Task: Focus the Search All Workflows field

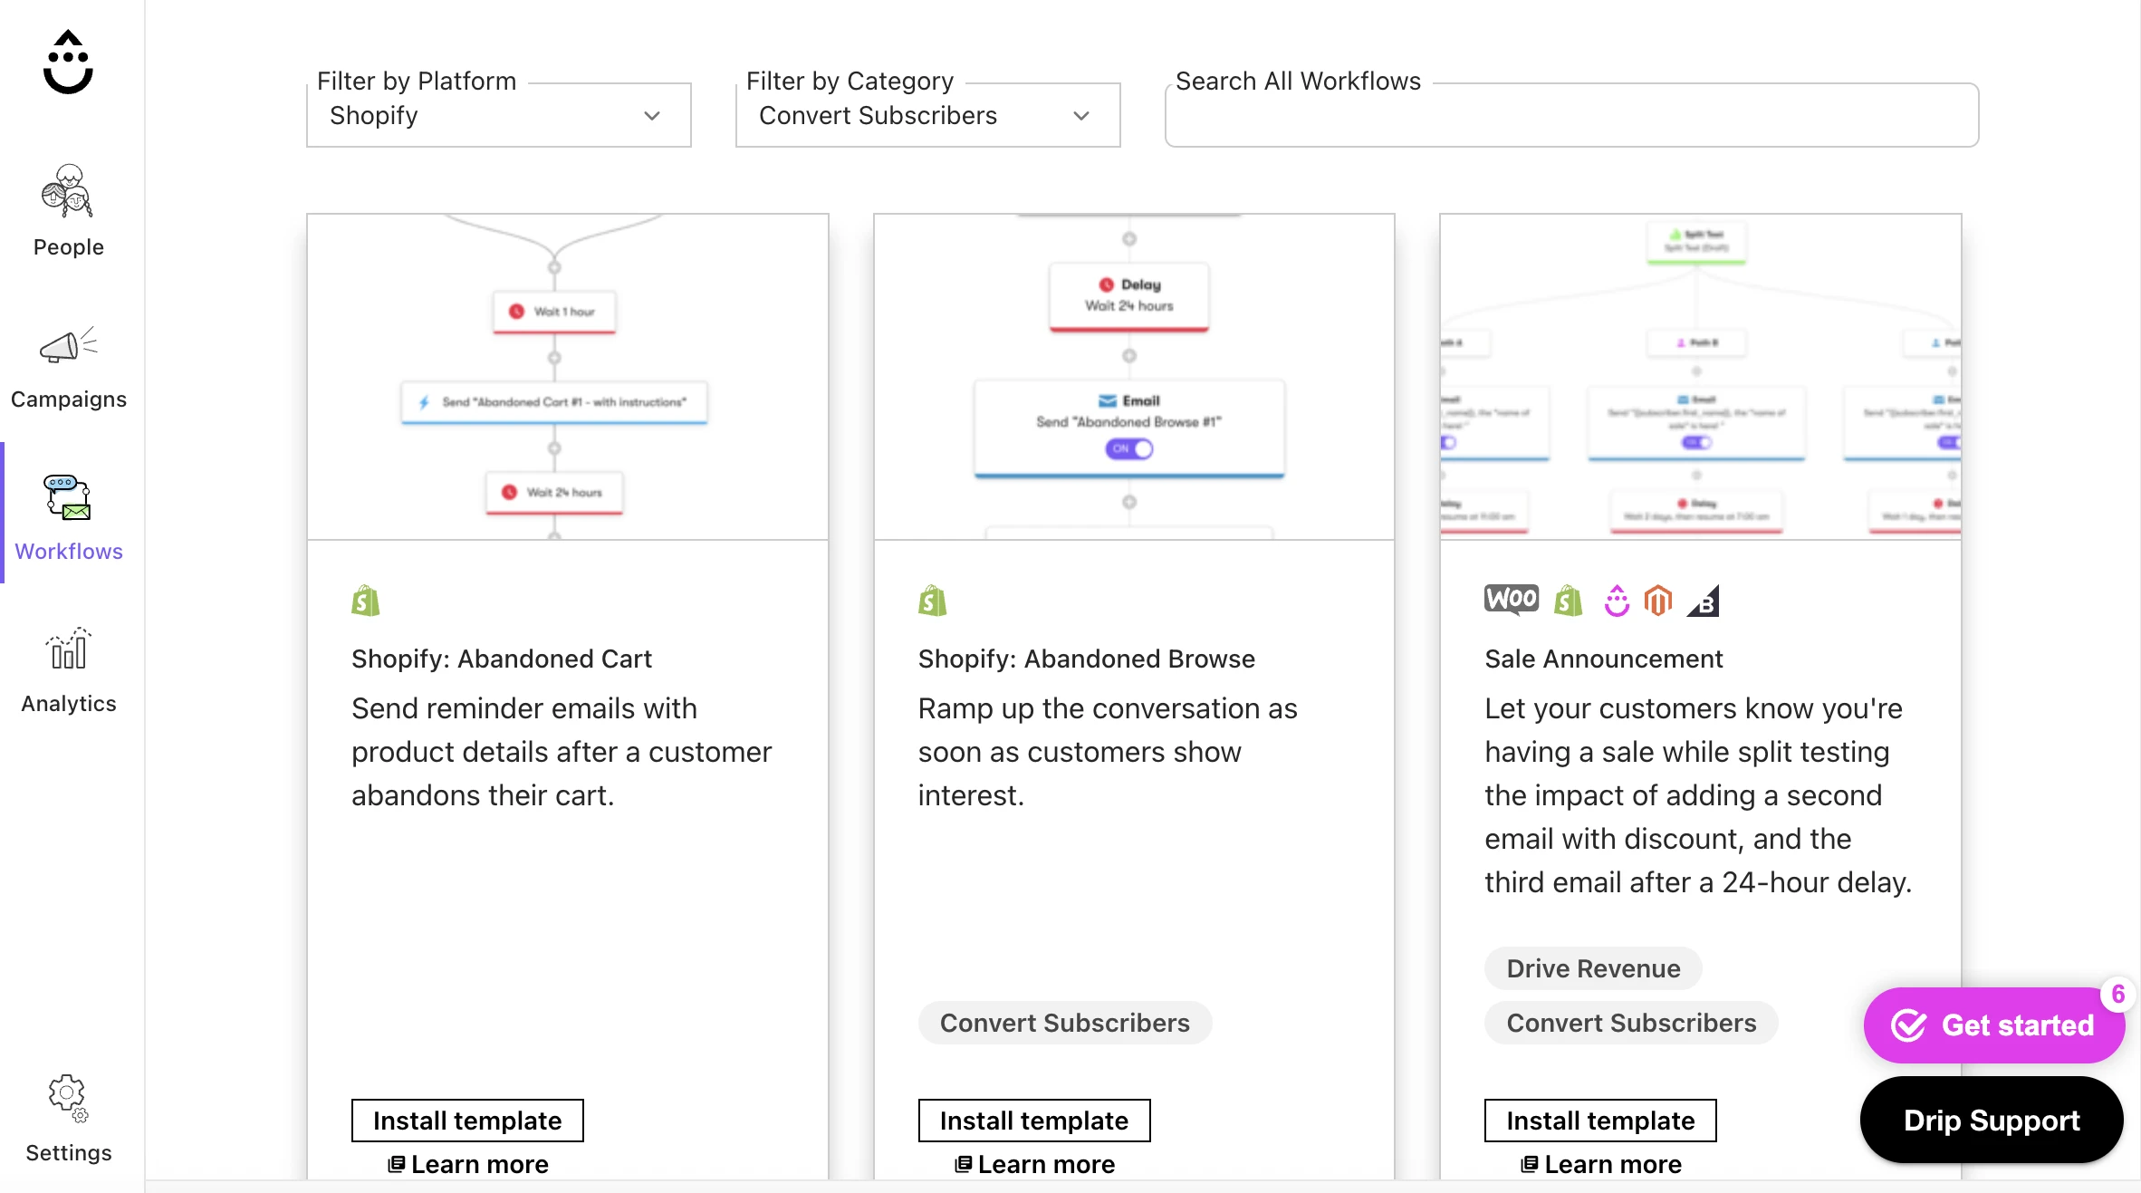Action: click(x=1571, y=116)
